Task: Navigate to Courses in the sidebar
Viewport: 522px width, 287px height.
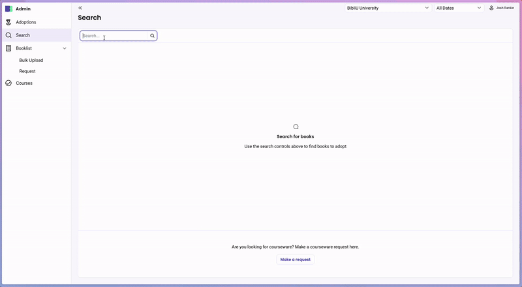Action: pyautogui.click(x=24, y=83)
